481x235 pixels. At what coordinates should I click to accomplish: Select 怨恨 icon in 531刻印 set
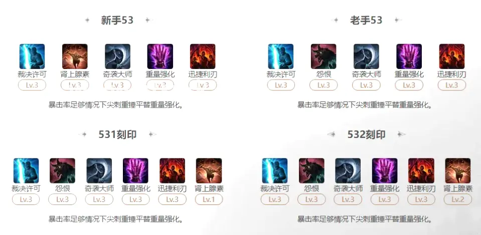point(63,170)
